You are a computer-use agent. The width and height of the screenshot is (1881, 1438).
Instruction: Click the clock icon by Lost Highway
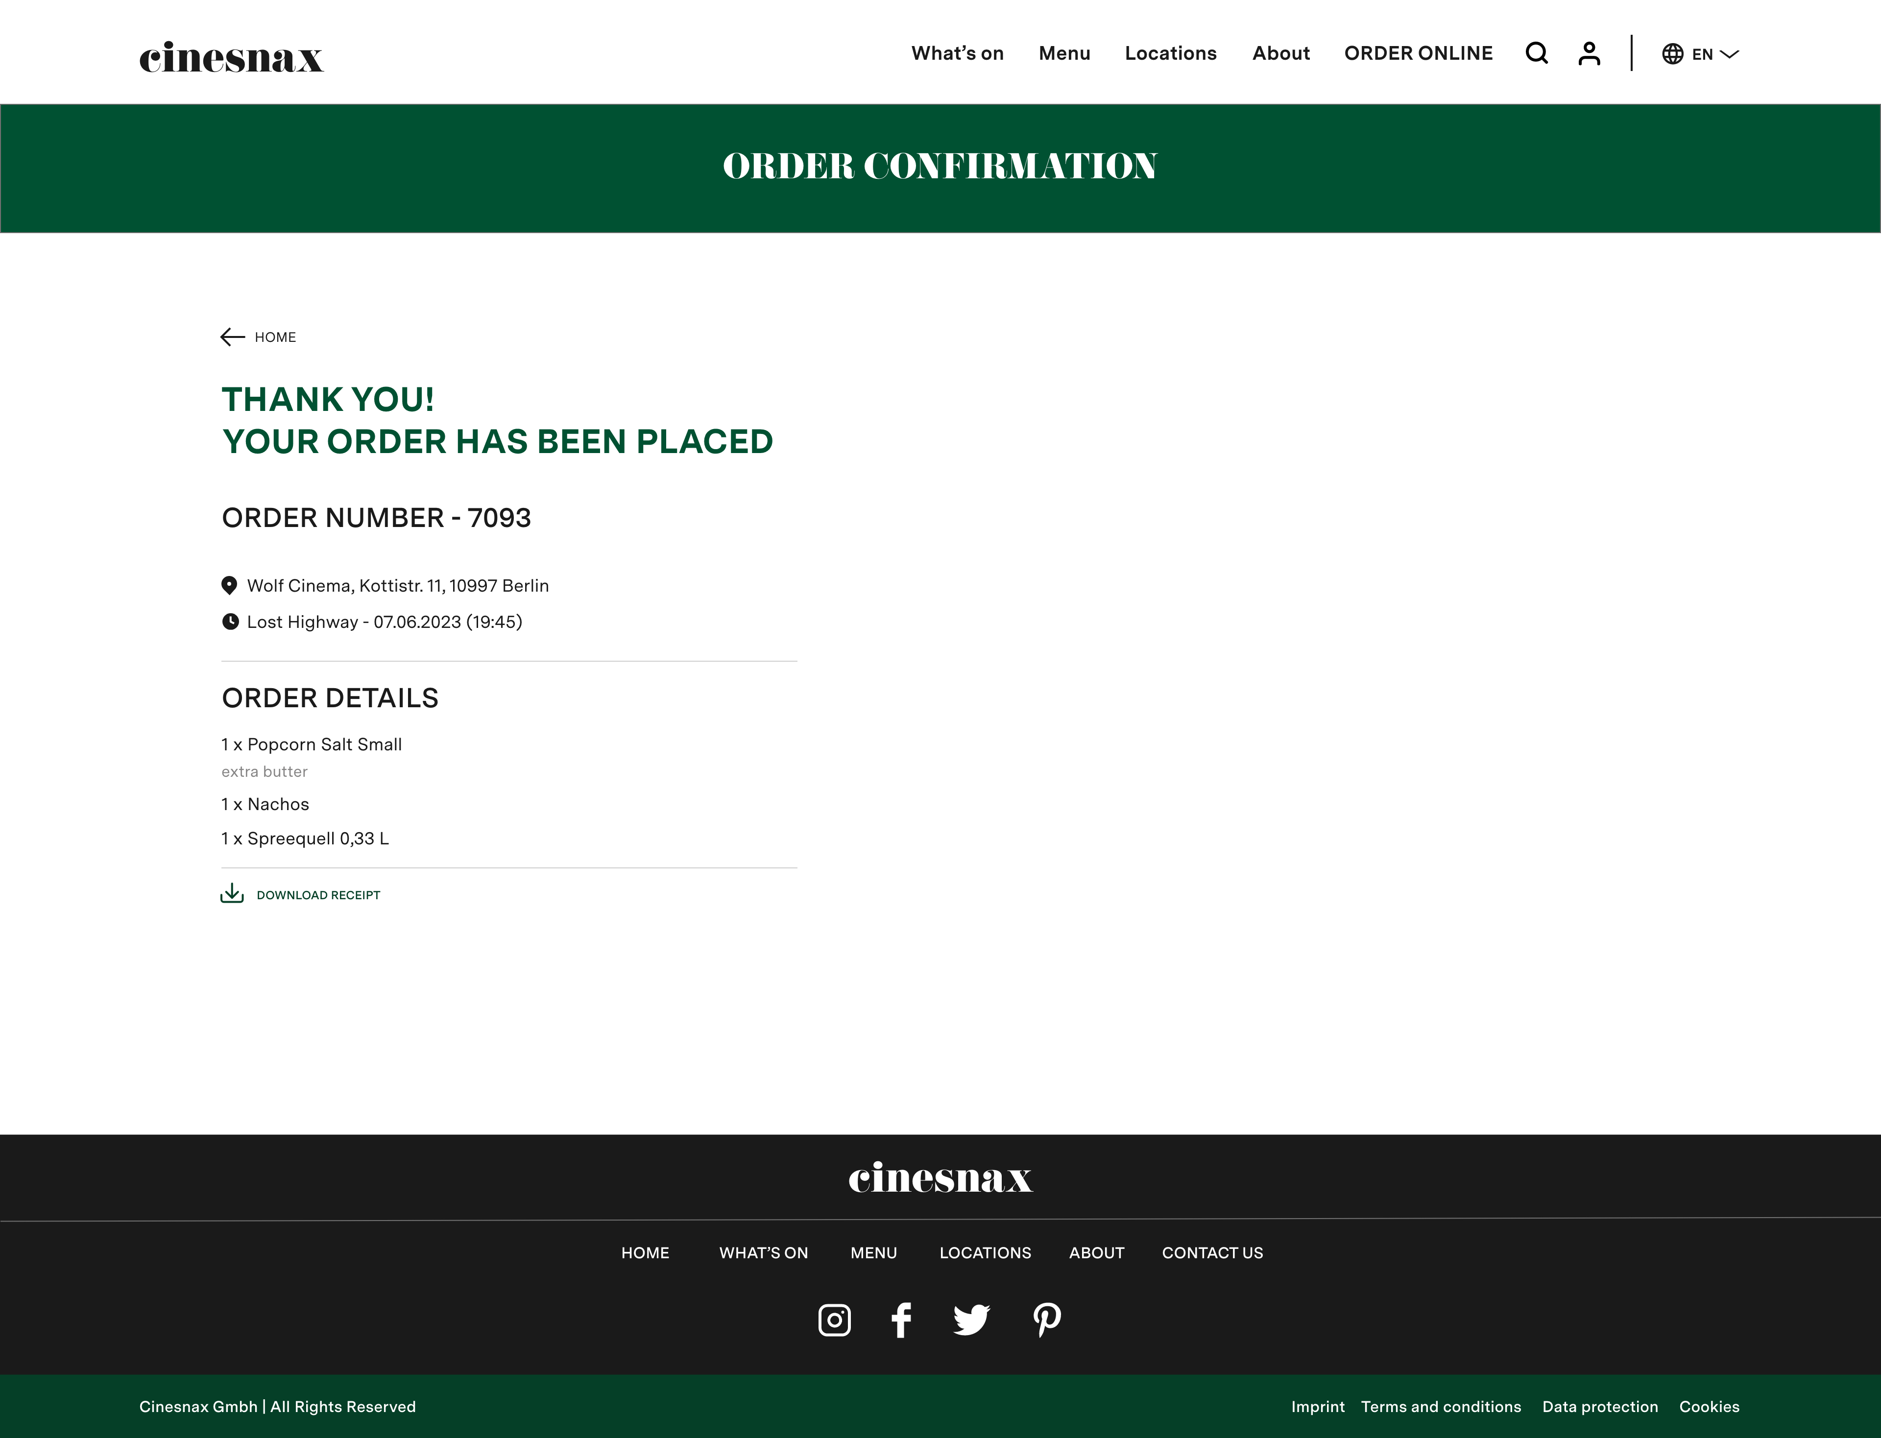click(230, 622)
